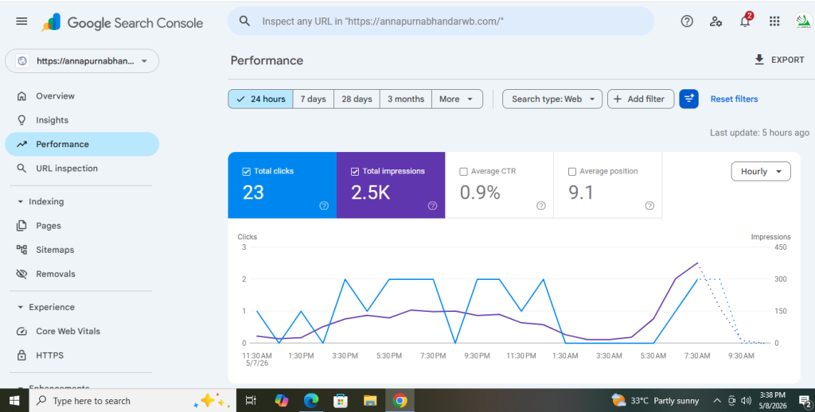The height and width of the screenshot is (412, 815).
Task: Click inside Inspect any URL field
Action: pyautogui.click(x=441, y=21)
